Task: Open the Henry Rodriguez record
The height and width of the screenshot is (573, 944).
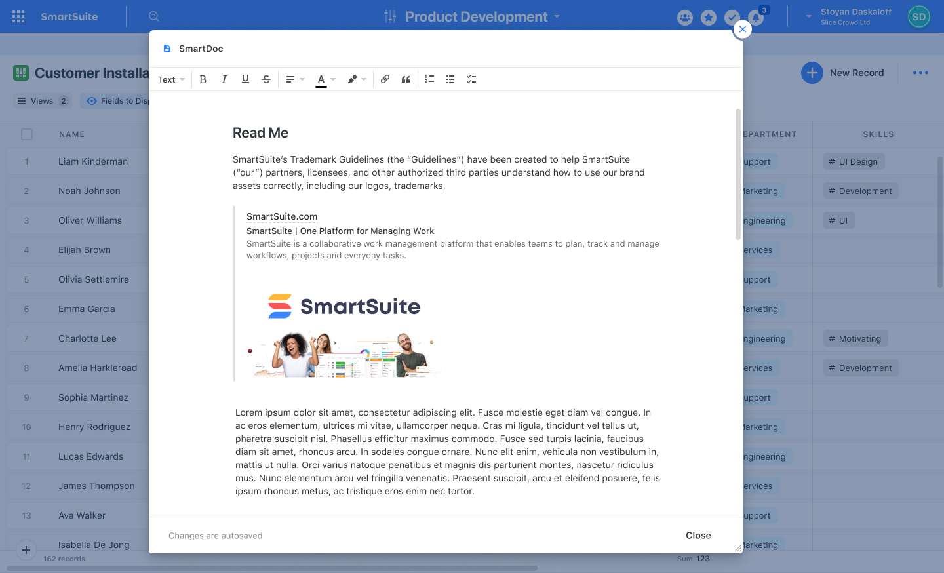Action: [94, 427]
